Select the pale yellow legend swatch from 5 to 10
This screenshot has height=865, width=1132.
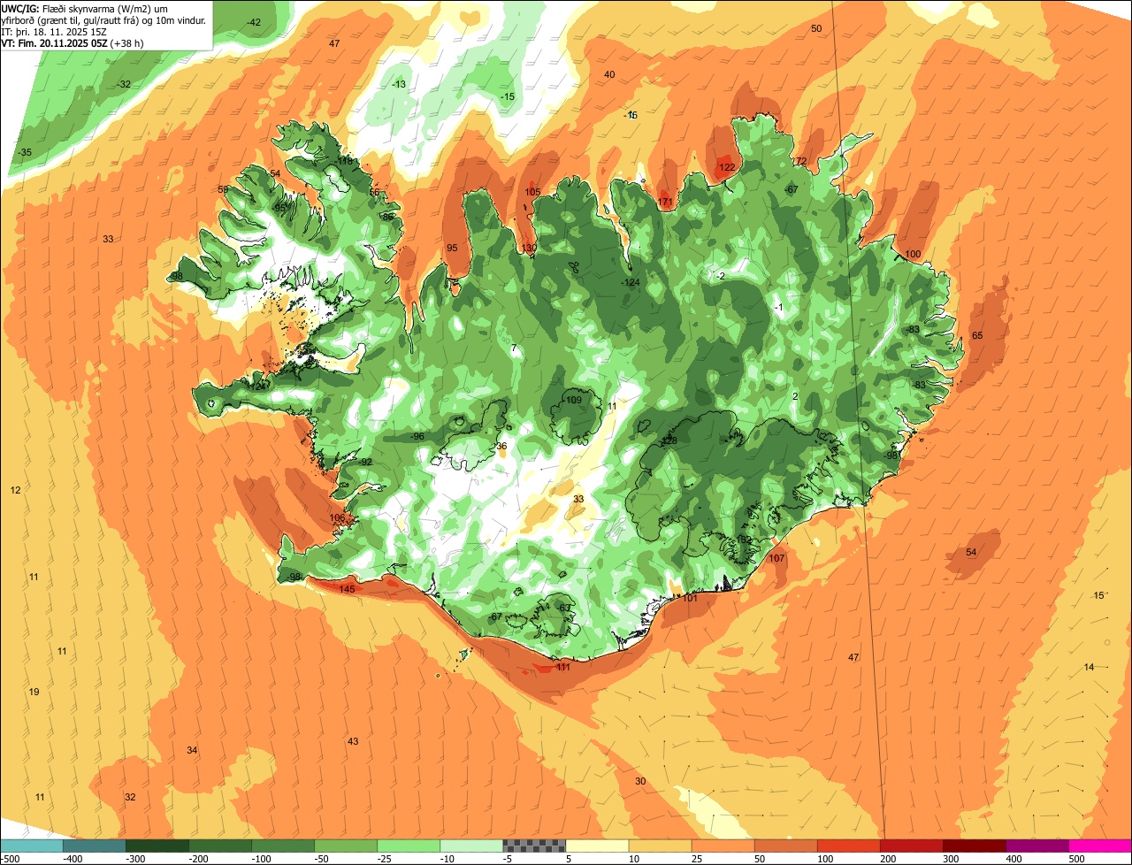pos(597,846)
